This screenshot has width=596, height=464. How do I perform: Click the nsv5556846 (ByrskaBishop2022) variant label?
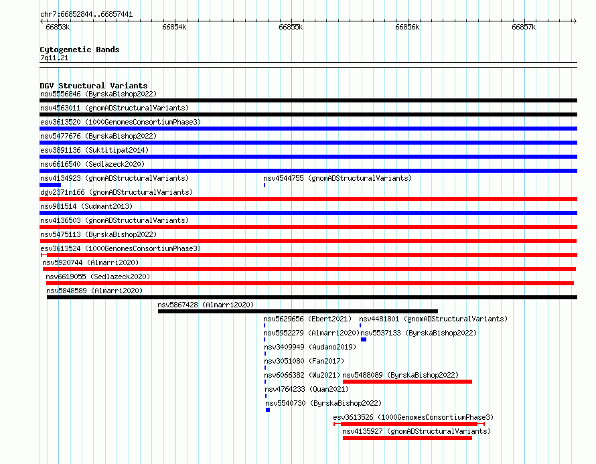(x=98, y=94)
